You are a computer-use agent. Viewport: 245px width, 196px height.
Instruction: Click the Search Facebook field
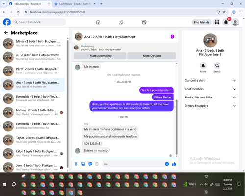point(39,22)
